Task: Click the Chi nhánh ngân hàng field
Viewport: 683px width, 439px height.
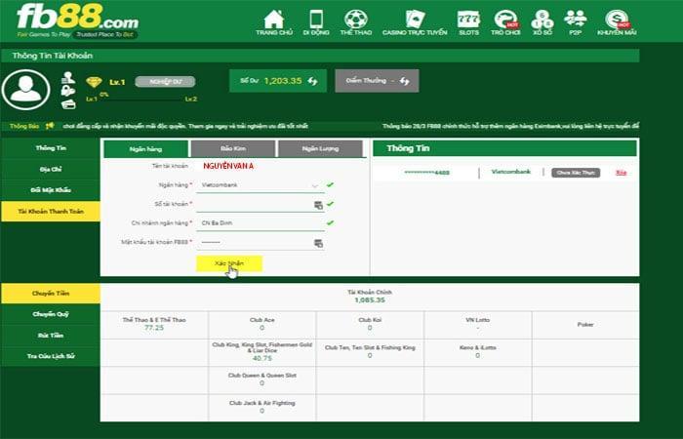Action: click(x=259, y=223)
